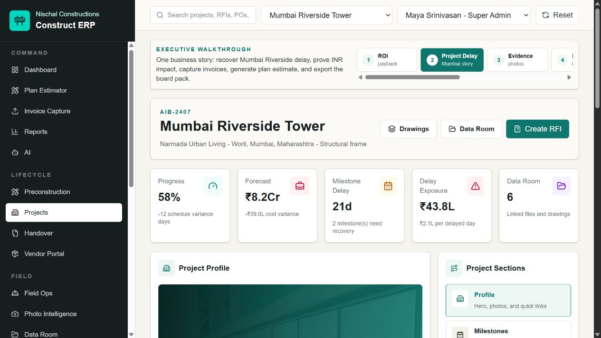Click the AIB-2407 project code

click(175, 112)
